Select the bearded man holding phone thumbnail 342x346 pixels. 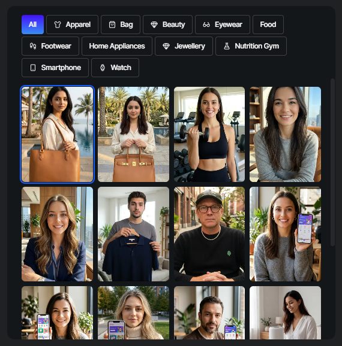coord(209,312)
